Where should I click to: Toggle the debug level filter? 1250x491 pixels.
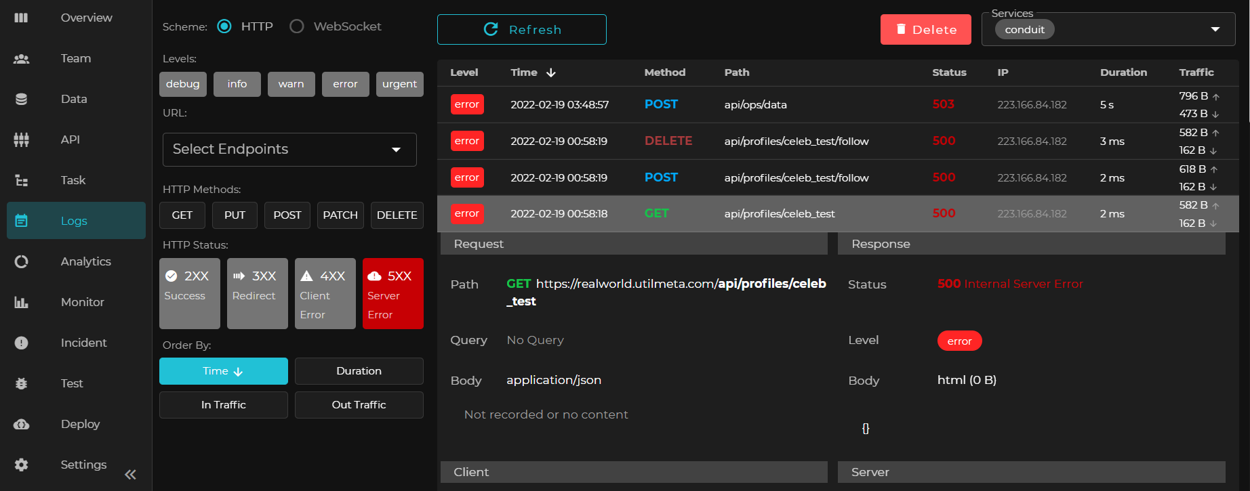183,84
